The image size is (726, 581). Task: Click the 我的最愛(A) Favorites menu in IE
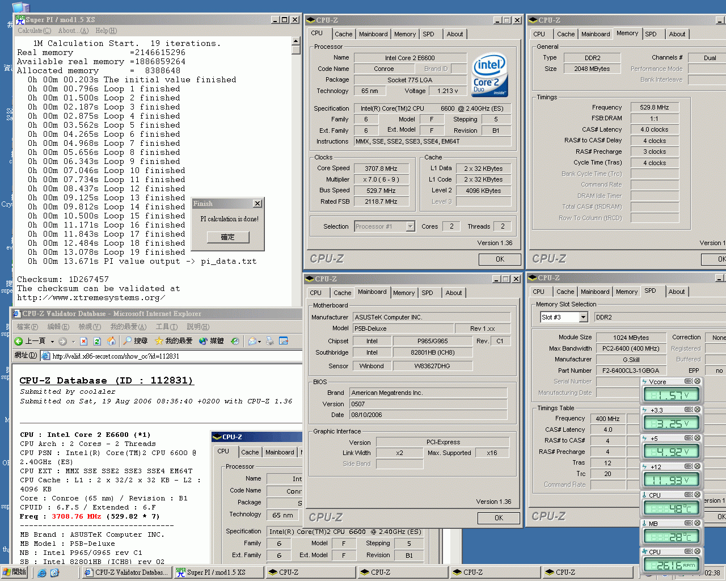tap(128, 327)
